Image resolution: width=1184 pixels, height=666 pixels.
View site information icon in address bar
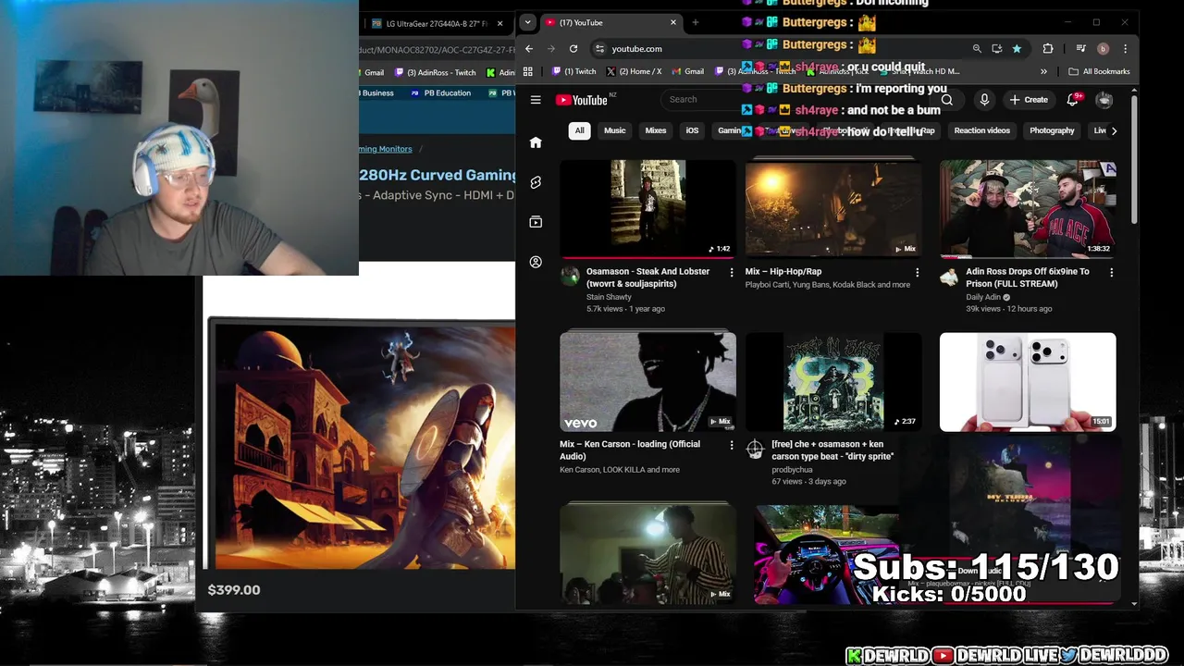tap(599, 48)
